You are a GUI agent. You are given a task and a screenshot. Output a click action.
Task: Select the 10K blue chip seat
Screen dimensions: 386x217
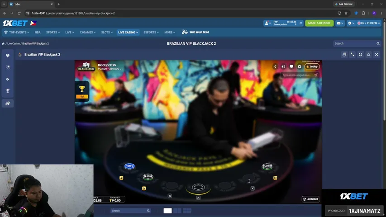point(129,166)
